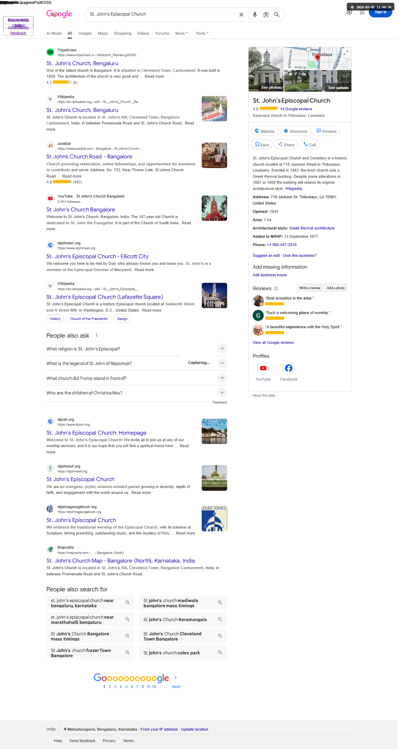Expand the map with fullscreen arrows icon
This screenshot has height=749, width=402.
(x=346, y=53)
